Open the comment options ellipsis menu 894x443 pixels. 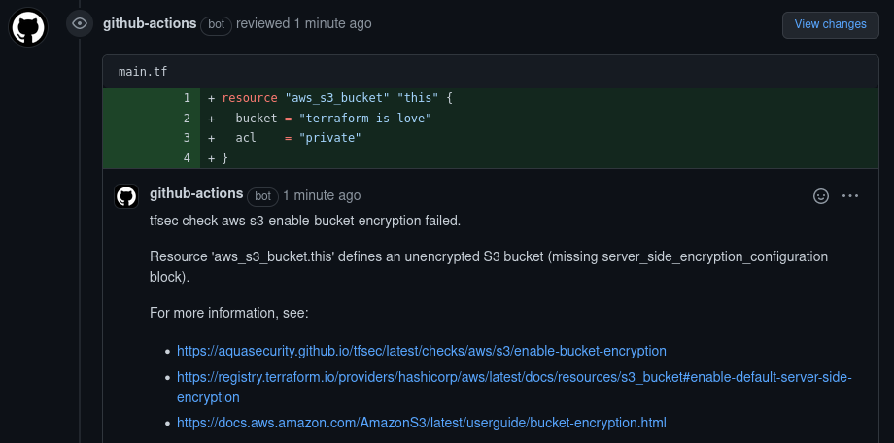[x=850, y=195]
